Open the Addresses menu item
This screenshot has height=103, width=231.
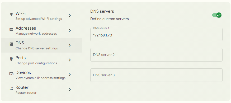point(41,30)
